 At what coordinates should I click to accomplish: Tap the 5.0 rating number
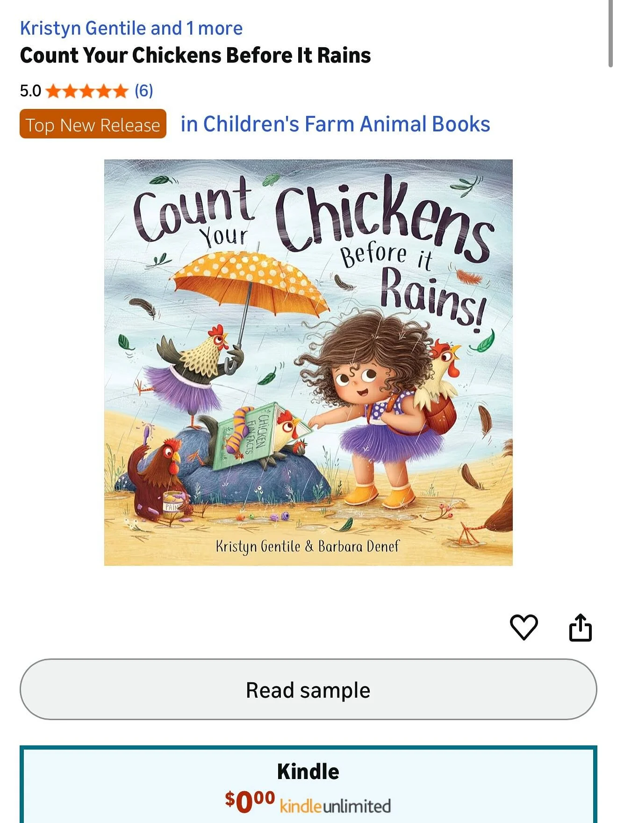(x=30, y=91)
